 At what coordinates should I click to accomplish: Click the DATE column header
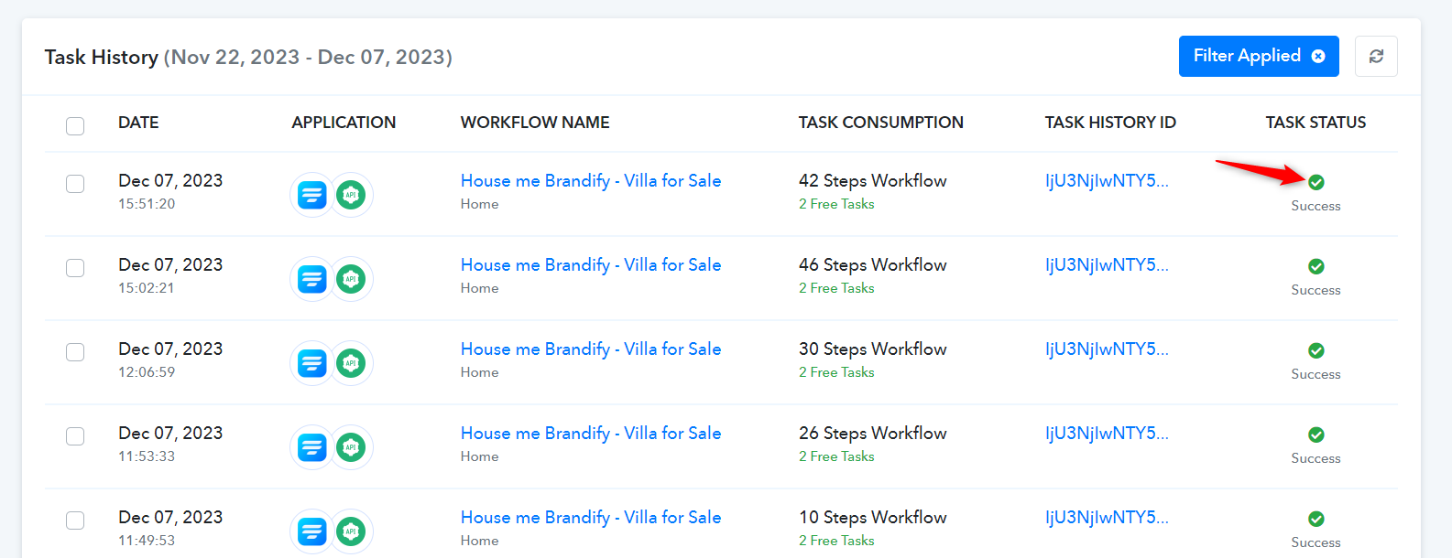click(138, 123)
